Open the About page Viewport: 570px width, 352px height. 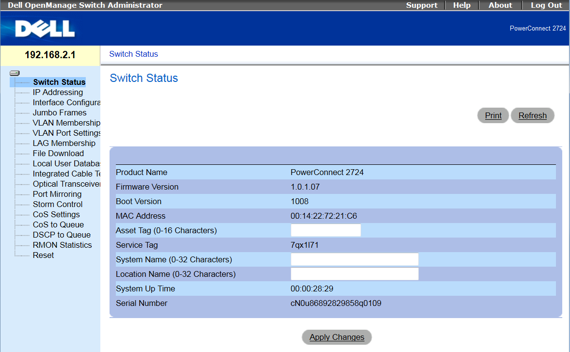500,5
